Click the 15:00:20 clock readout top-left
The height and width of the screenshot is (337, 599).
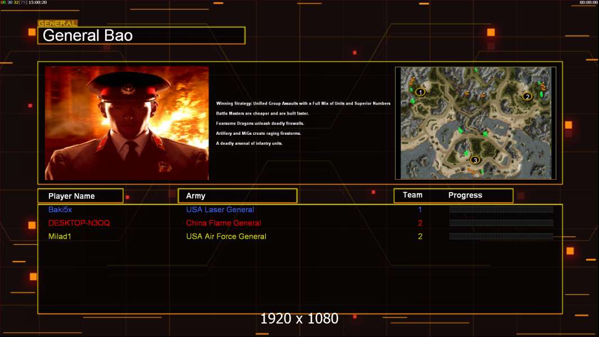38,2
